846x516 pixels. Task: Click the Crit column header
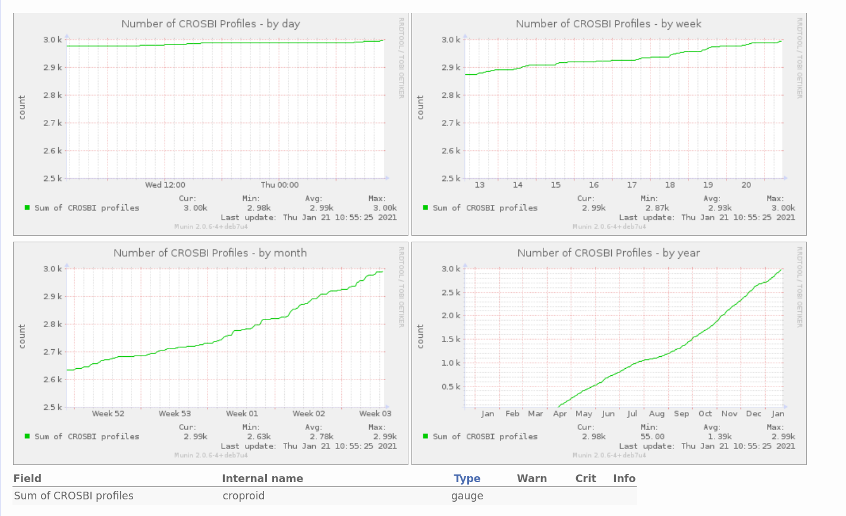tap(585, 479)
